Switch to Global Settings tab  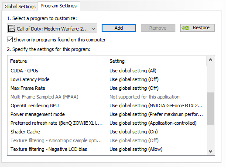20,7
